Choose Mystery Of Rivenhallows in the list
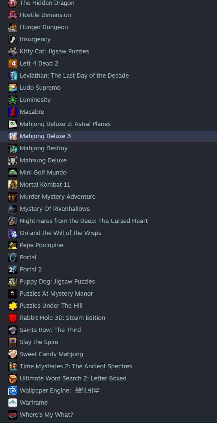Image resolution: width=217 pixels, height=423 pixels. [55, 209]
